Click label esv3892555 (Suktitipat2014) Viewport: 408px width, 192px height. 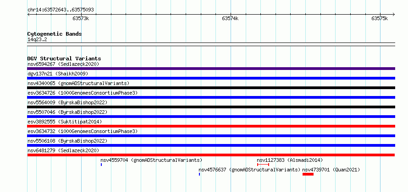pyautogui.click(x=65, y=122)
